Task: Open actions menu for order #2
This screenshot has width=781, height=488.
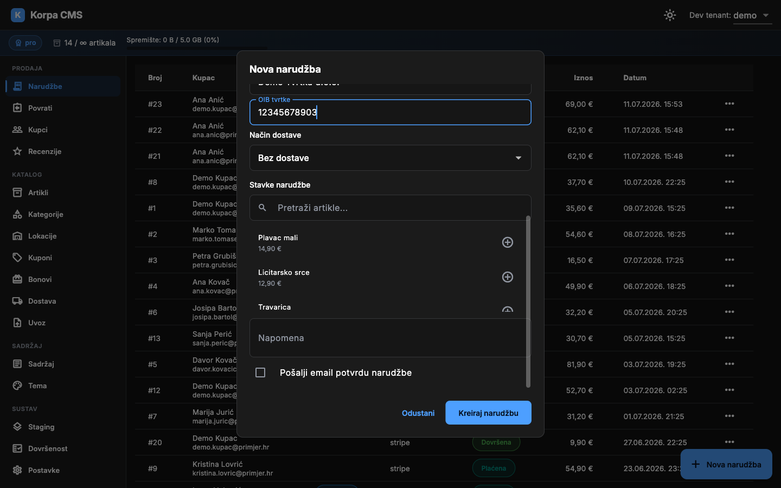Action: [x=729, y=234]
